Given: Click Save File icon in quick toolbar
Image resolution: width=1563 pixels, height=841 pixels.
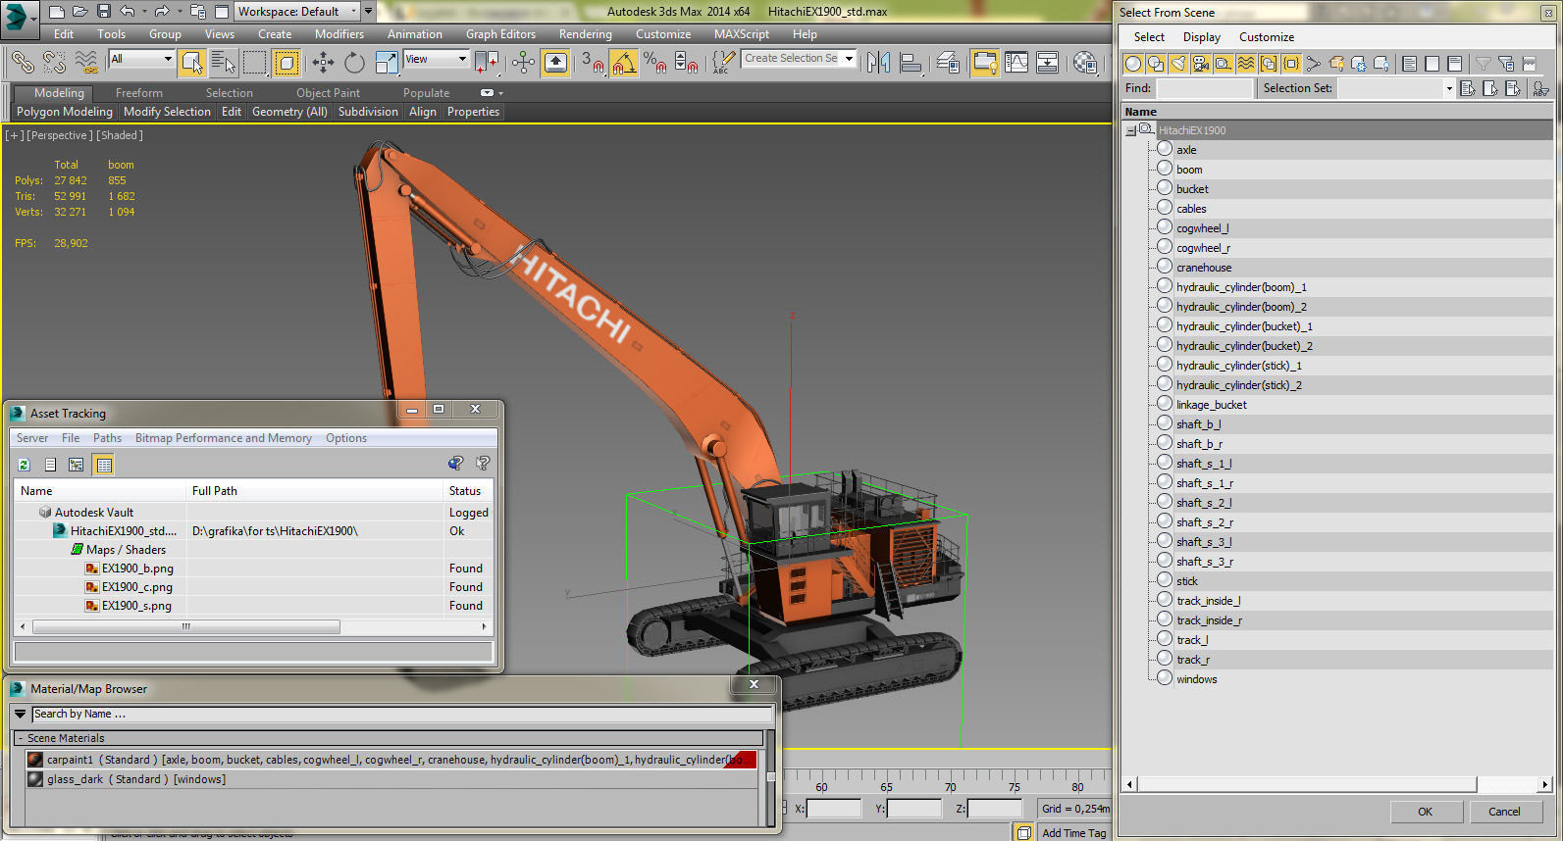Looking at the screenshot, I should 104,11.
